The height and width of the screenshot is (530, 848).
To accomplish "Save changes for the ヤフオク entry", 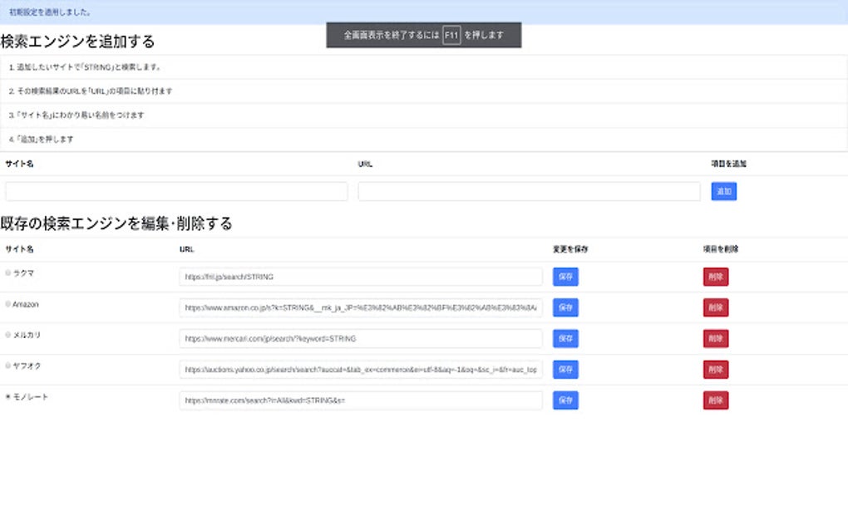I will point(565,369).
